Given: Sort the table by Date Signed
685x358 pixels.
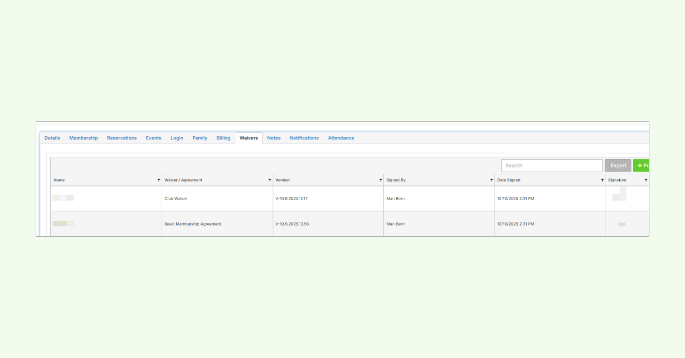Looking at the screenshot, I should 509,180.
